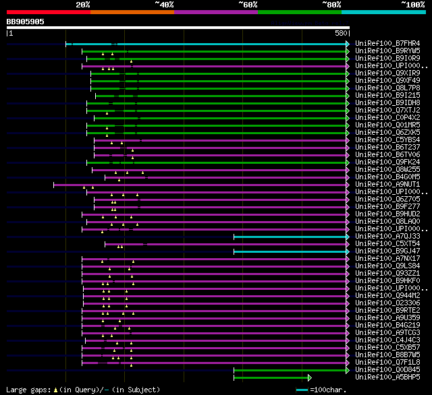Select the UniRef100_B9GJ47 label
This screenshot has width=432, height=395.
click(387, 251)
